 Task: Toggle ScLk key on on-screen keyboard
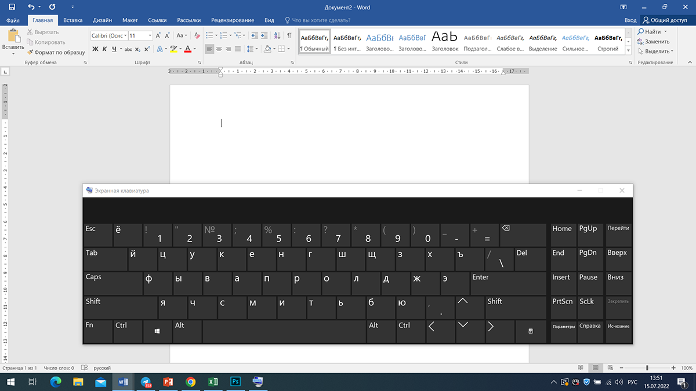[x=590, y=307]
